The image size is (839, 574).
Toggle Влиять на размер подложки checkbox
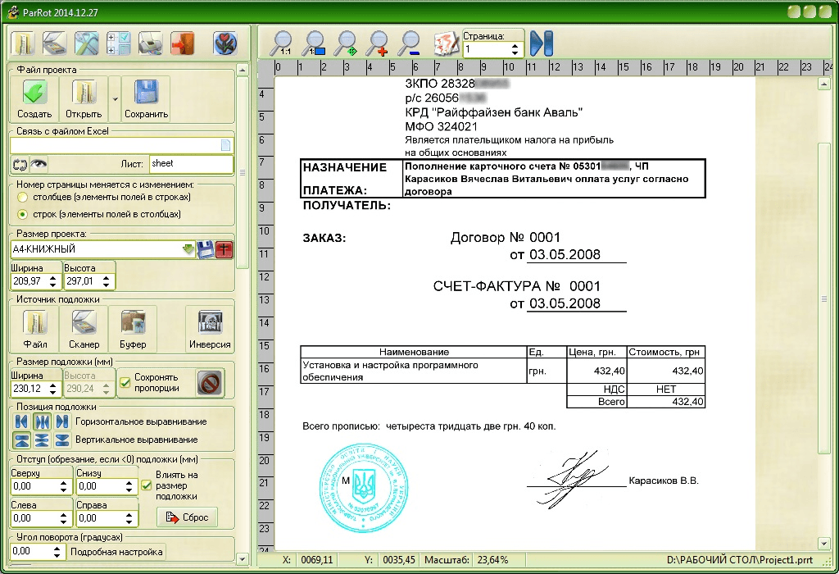click(x=146, y=485)
